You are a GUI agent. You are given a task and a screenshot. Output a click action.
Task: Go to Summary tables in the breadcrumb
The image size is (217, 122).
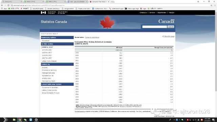click(51, 34)
